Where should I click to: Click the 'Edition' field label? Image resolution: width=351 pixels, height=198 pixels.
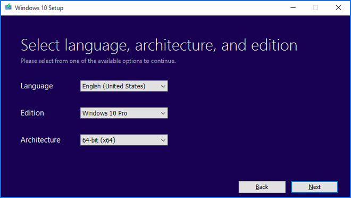pyautogui.click(x=32, y=113)
